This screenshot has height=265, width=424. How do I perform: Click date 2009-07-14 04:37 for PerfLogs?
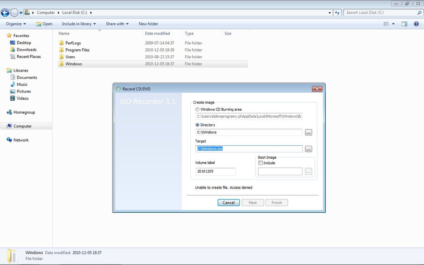point(159,43)
